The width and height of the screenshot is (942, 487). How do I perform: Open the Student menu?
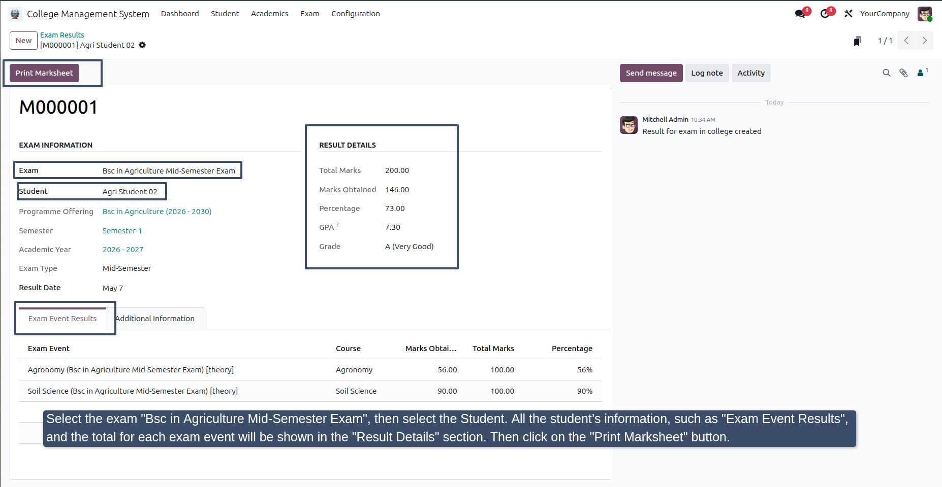tap(225, 14)
